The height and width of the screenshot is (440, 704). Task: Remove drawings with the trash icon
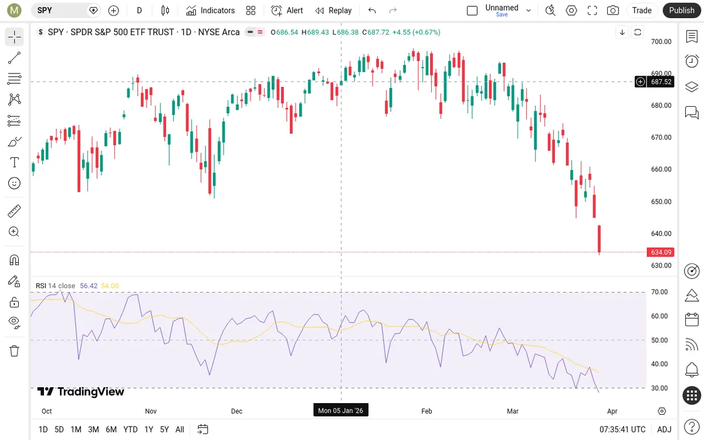click(15, 351)
